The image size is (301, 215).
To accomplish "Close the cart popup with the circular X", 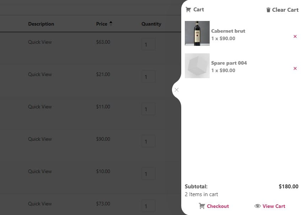I will click(x=177, y=90).
